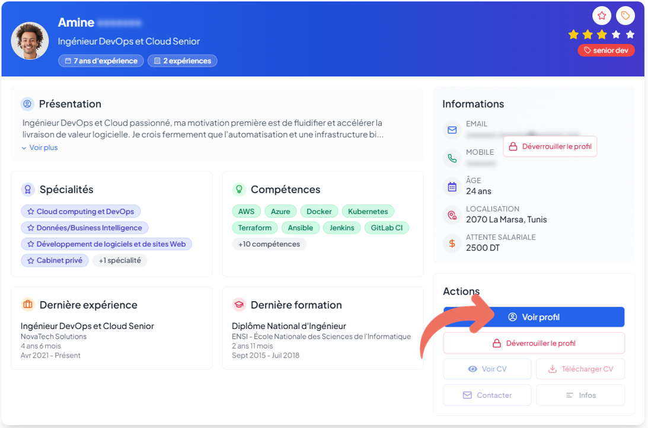This screenshot has height=428, width=648.
Task: Click the localisation pin icon
Action: coord(452,215)
